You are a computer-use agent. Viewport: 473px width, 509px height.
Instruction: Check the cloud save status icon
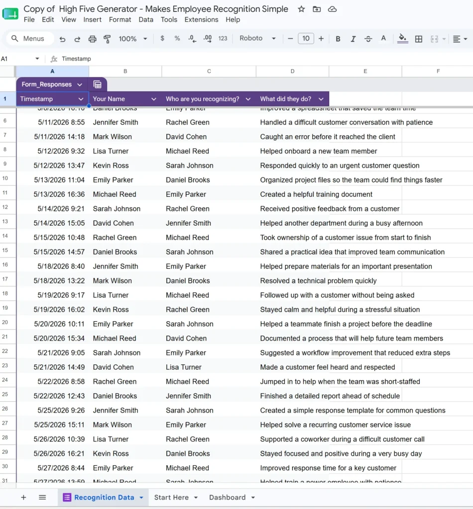coord(332,9)
